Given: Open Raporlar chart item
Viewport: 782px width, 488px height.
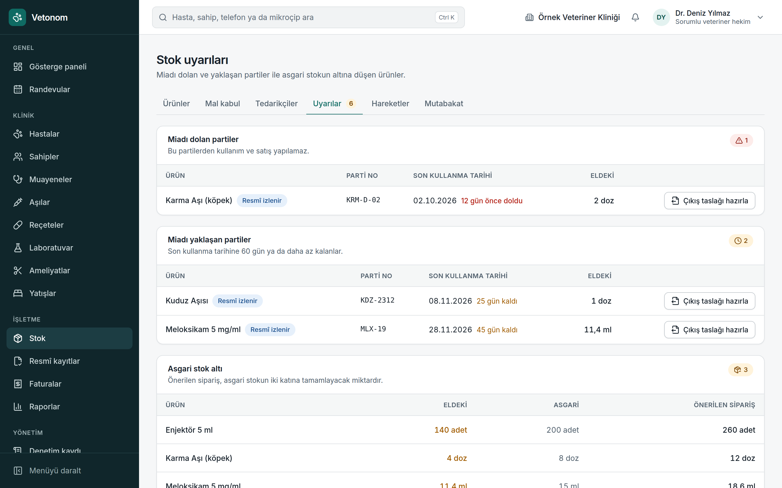Looking at the screenshot, I should click(70, 407).
